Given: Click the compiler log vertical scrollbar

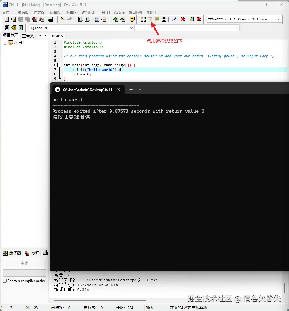Looking at the screenshot, I should pos(284,288).
